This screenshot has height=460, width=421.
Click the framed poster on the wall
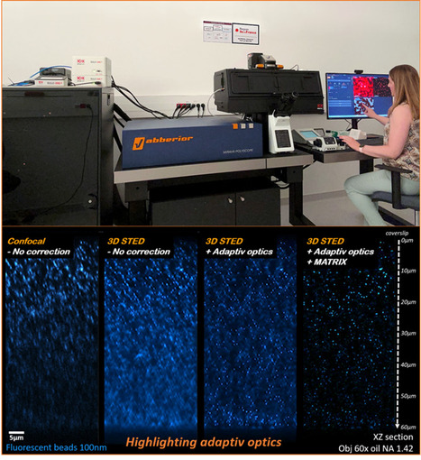click(245, 33)
